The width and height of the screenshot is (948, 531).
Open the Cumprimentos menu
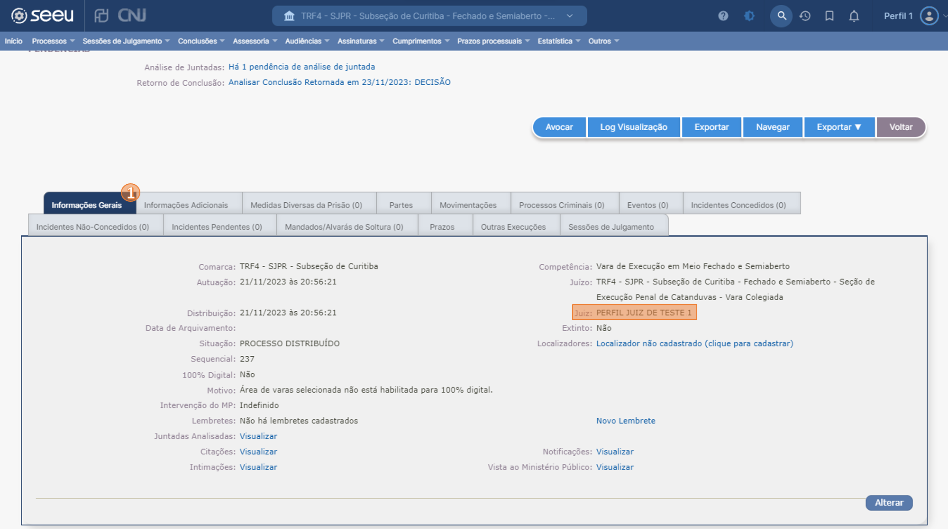(421, 41)
